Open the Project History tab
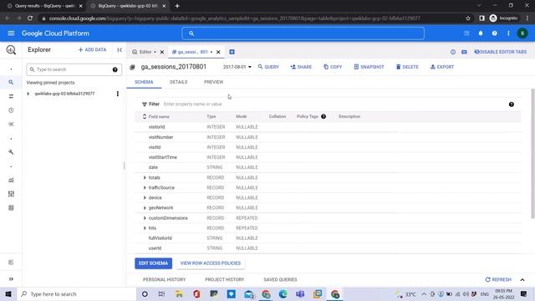535x301 pixels. pyautogui.click(x=225, y=279)
